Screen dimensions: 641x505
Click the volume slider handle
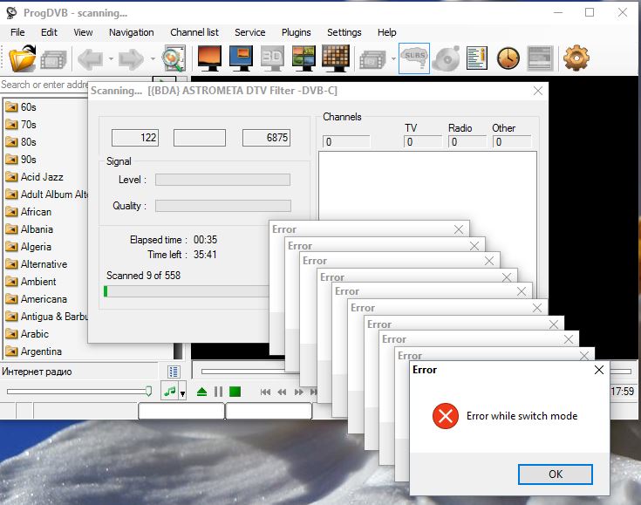[149, 392]
